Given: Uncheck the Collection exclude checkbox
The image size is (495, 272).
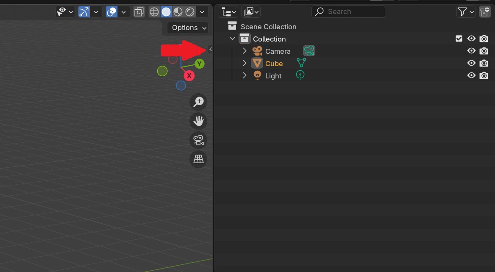Looking at the screenshot, I should pyautogui.click(x=459, y=39).
